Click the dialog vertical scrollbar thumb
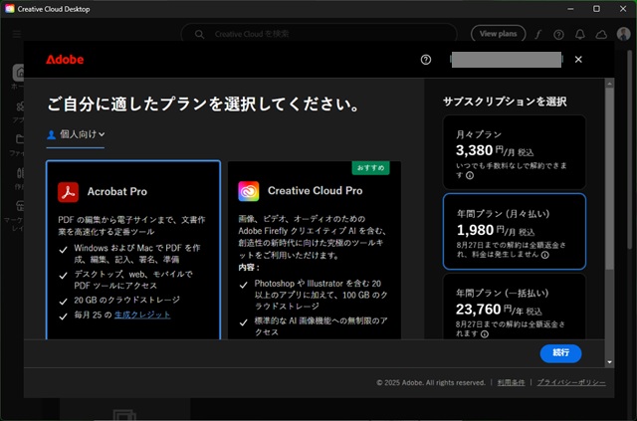Viewport: 637px width, 421px height. (609, 178)
